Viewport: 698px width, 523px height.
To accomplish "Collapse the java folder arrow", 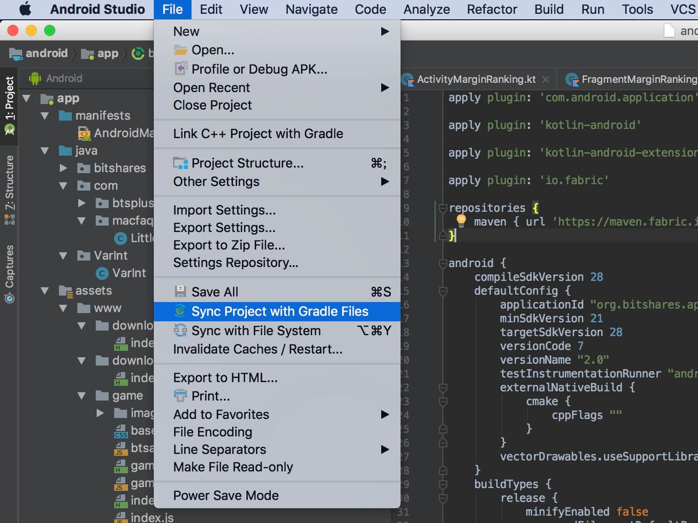I will pos(45,151).
